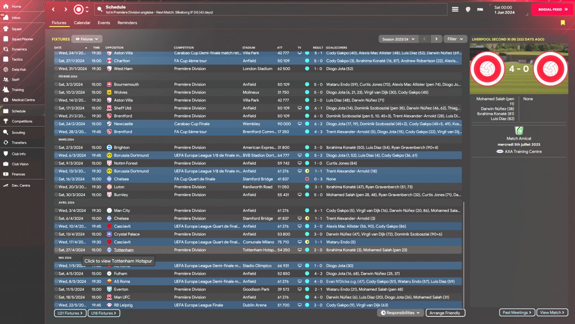Click the Liverpool club badge in the top bar
The image size is (575, 324).
point(78,9)
